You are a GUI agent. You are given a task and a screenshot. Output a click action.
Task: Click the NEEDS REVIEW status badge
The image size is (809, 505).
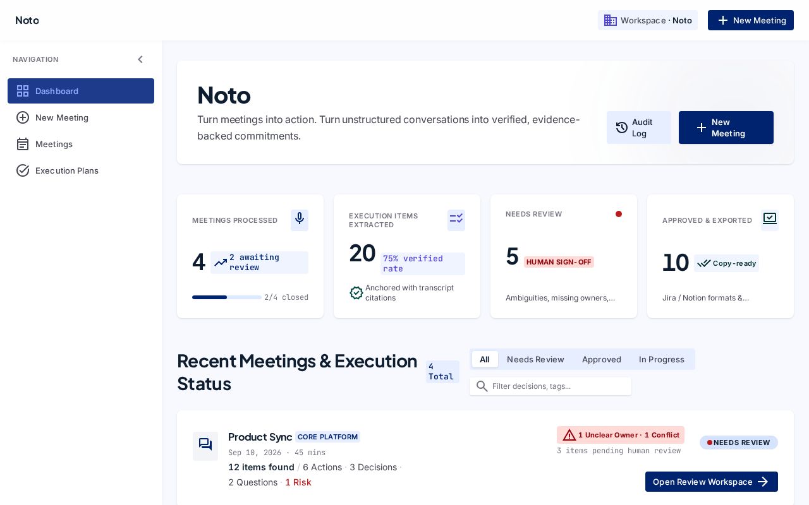(739, 443)
